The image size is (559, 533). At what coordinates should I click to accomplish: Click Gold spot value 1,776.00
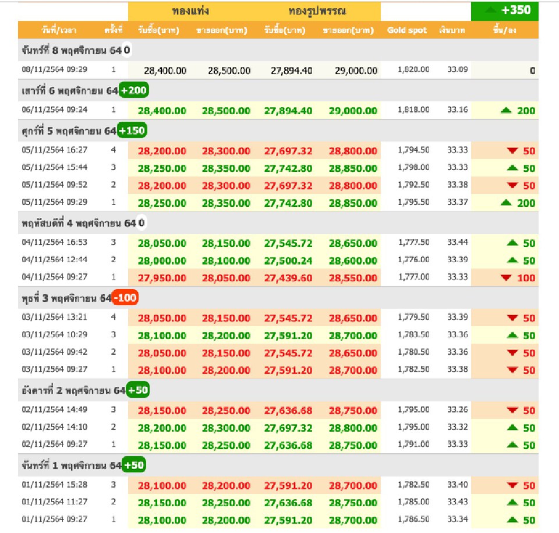(413, 259)
